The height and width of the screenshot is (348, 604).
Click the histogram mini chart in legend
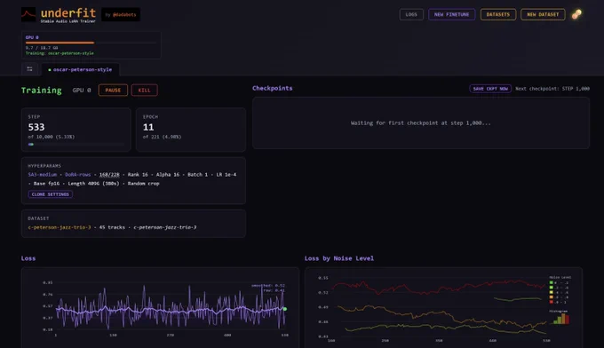pos(560,319)
